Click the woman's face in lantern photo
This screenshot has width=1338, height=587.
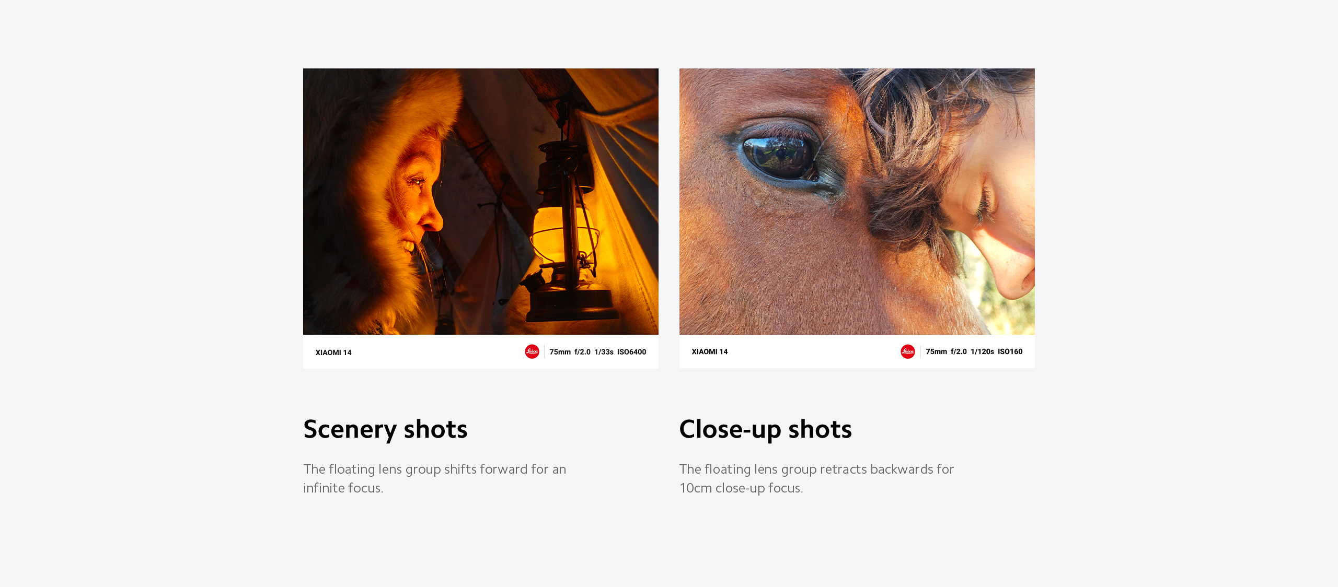[416, 196]
